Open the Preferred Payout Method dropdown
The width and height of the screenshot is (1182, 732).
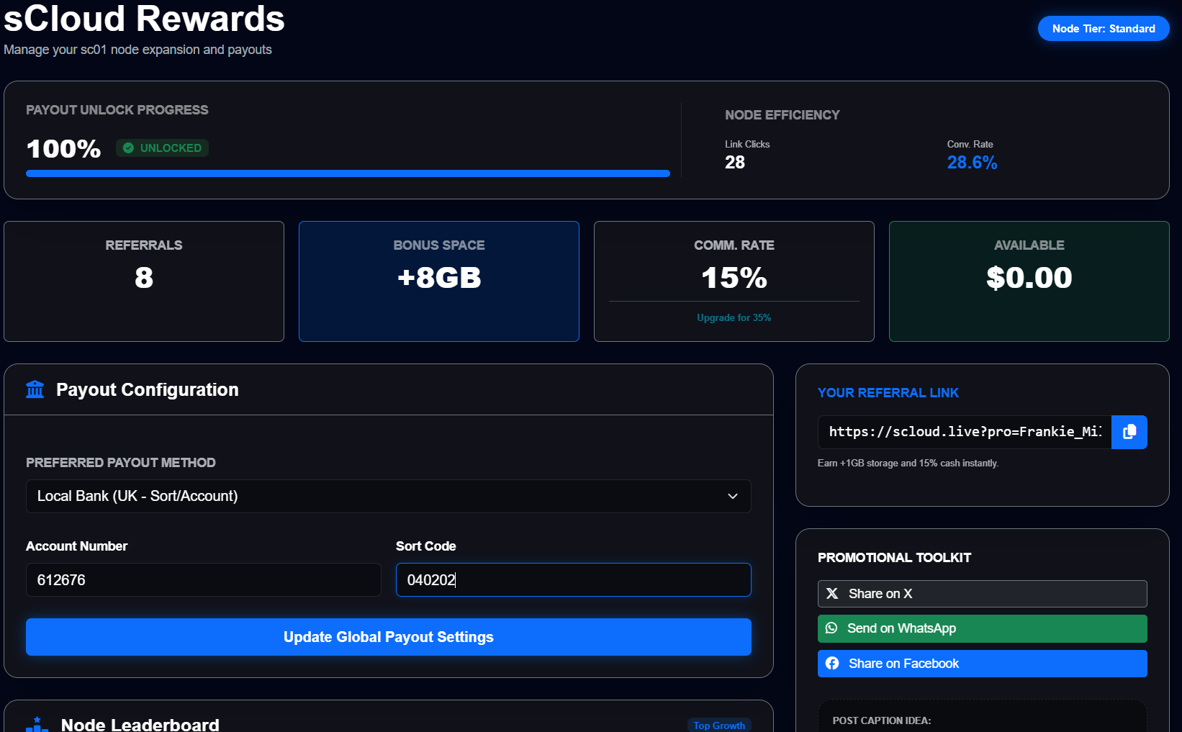pyautogui.click(x=388, y=496)
